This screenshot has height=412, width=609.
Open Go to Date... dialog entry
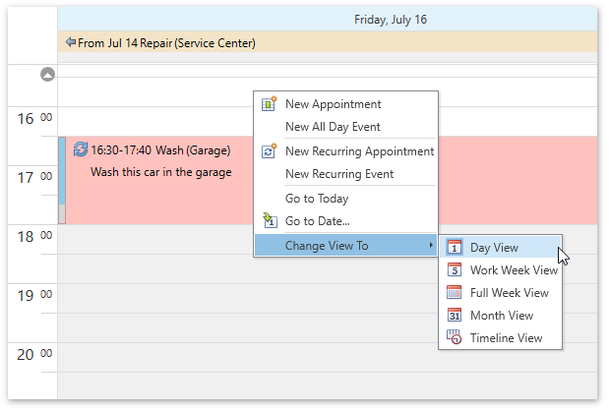click(x=345, y=221)
